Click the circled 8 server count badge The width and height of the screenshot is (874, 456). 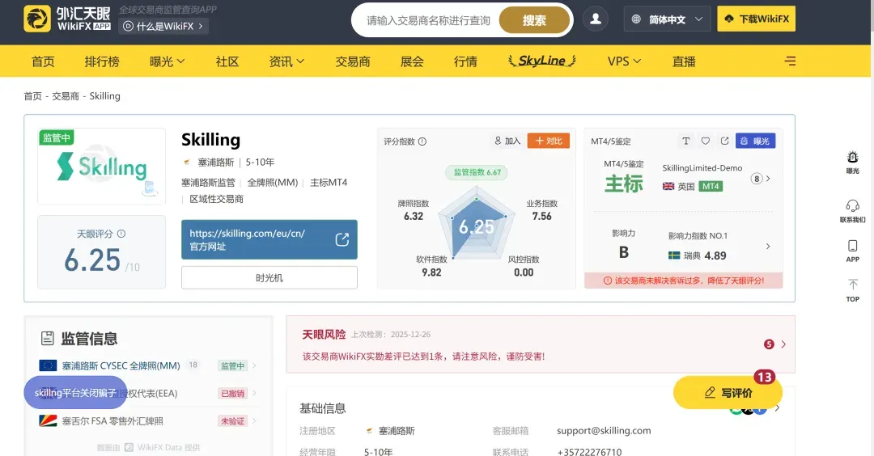pos(757,179)
